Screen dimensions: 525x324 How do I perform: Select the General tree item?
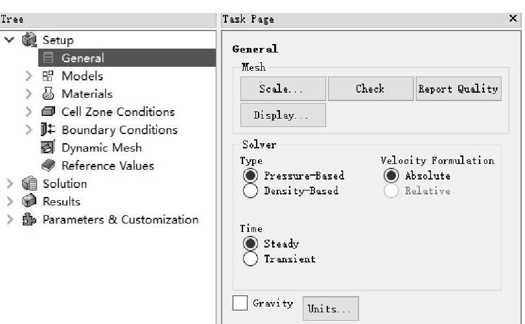[82, 58]
